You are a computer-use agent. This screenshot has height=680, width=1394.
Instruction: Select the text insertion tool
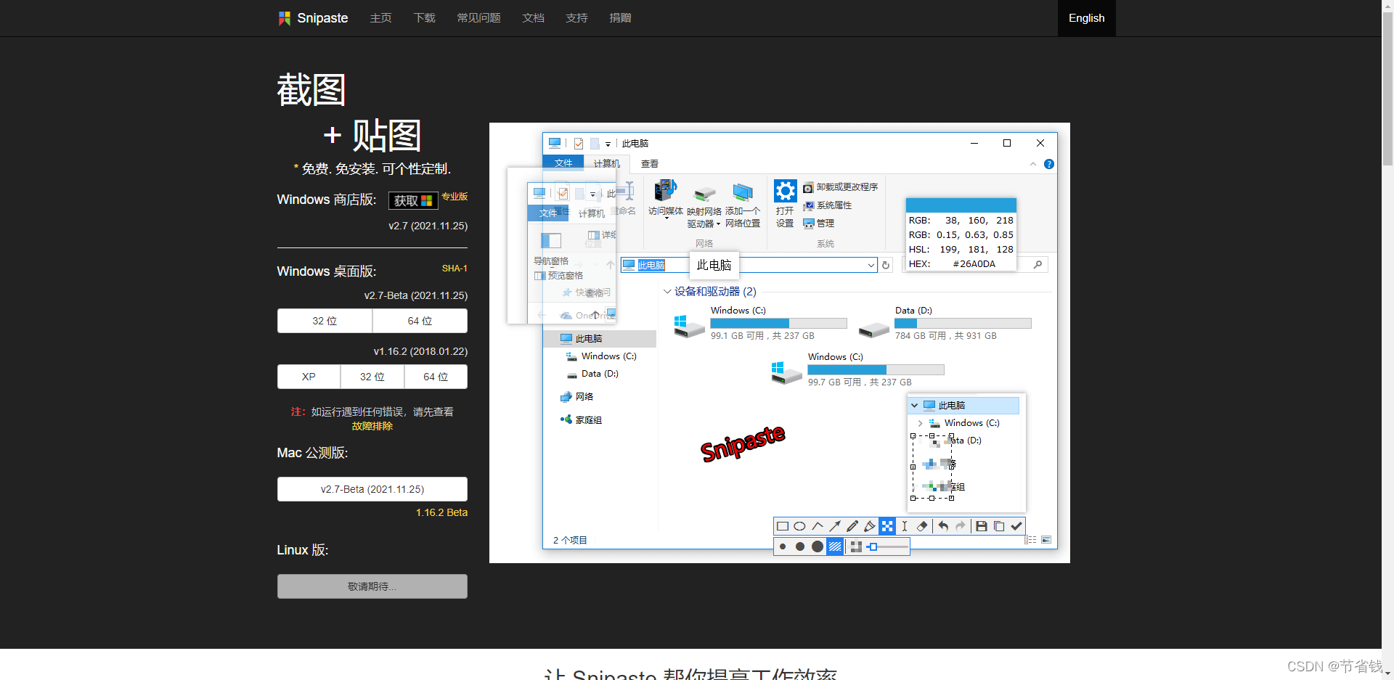pyautogui.click(x=905, y=526)
